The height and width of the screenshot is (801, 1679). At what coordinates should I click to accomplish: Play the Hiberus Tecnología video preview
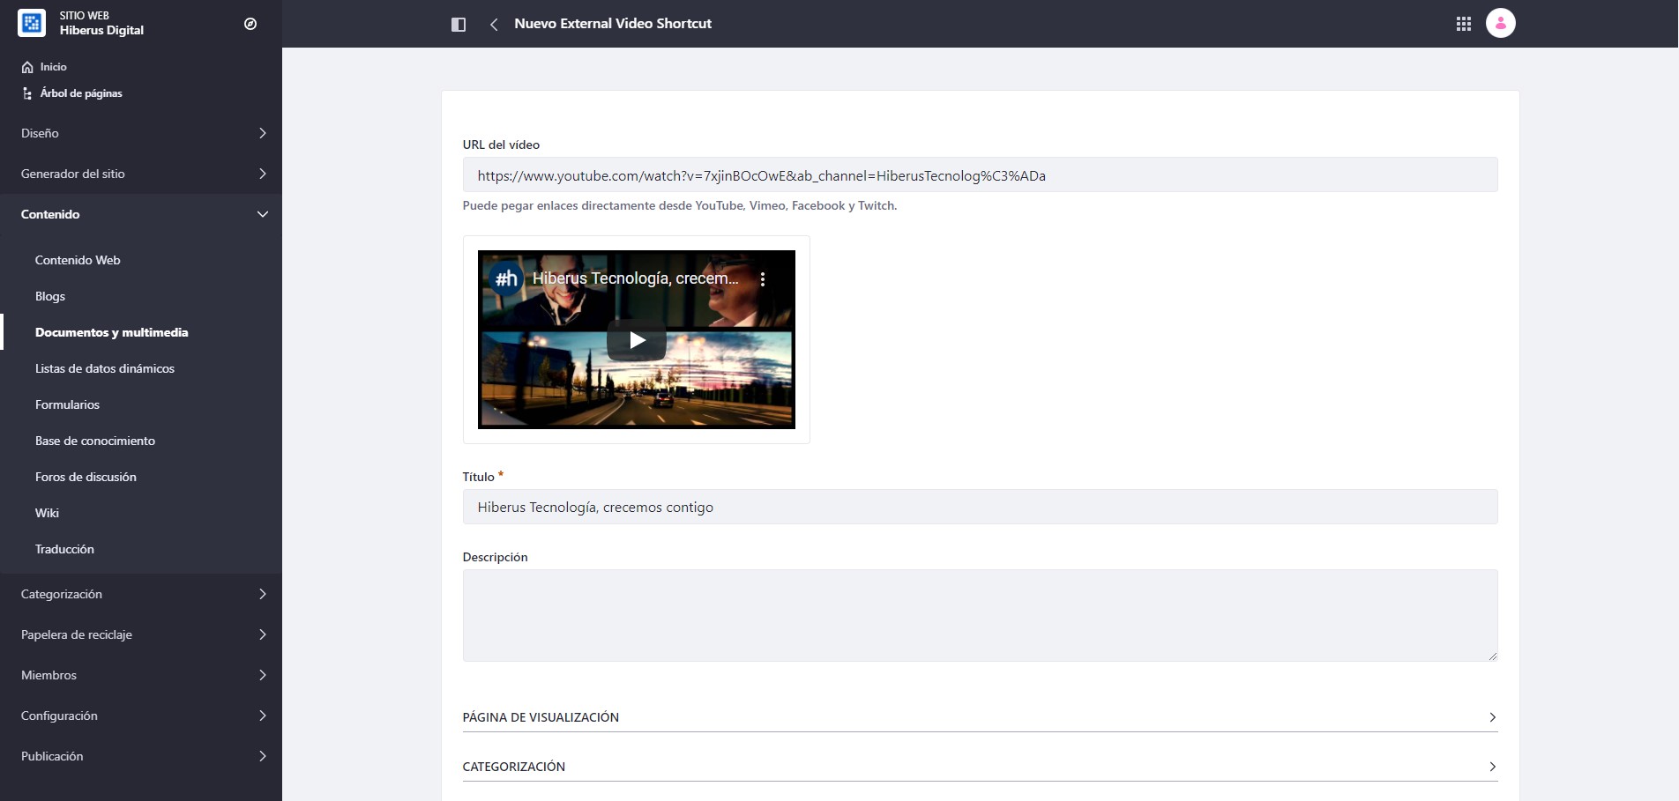click(637, 340)
